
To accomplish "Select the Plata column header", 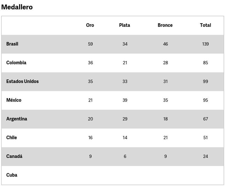I will tap(125, 25).
